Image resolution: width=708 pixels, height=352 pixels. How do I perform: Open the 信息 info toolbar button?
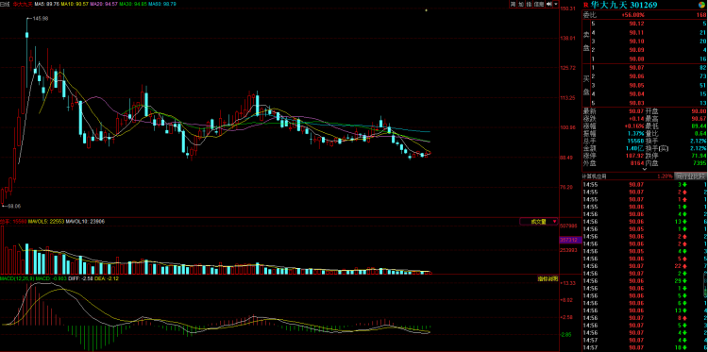click(539, 4)
